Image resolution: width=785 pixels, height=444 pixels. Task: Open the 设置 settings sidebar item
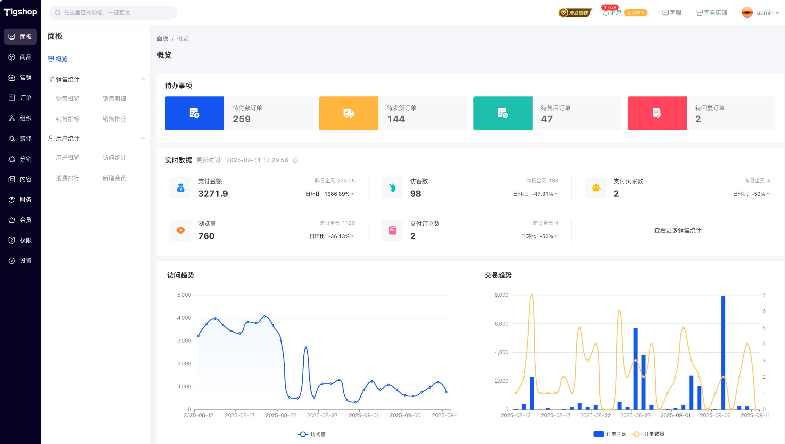point(20,261)
